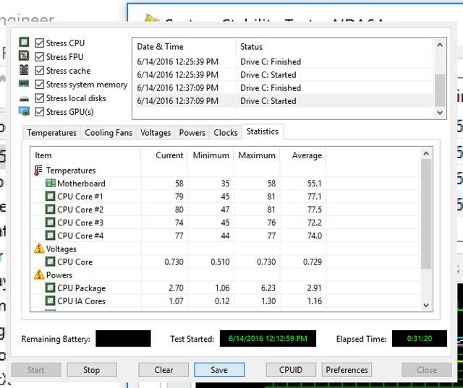Go to the Powers tab

click(x=192, y=133)
